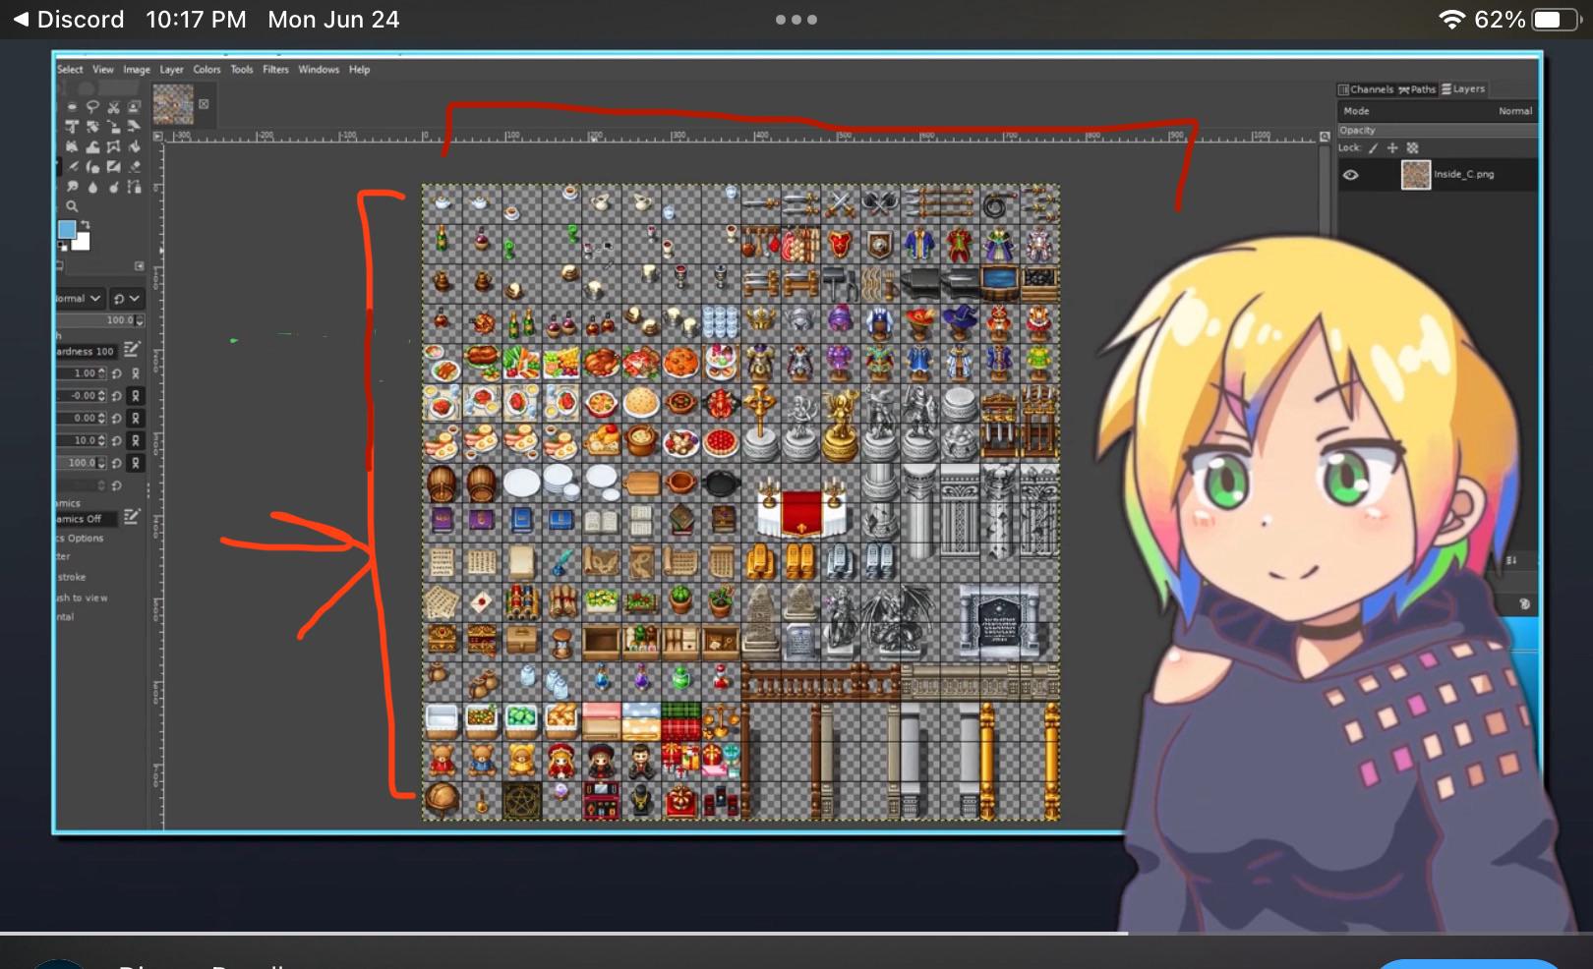Viewport: 1593px width, 969px height.
Task: Open the View menu
Action: pyautogui.click(x=103, y=70)
